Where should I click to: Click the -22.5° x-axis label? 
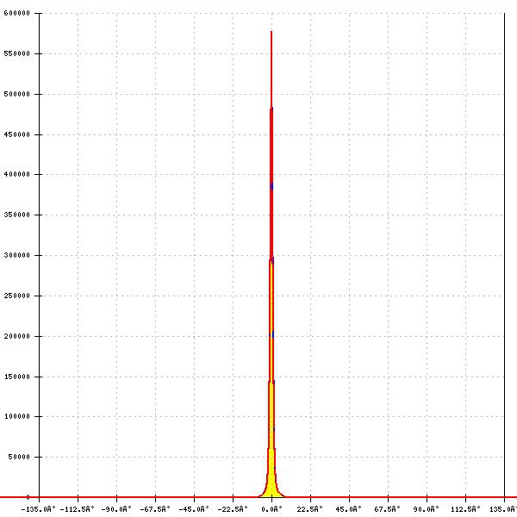point(233,509)
